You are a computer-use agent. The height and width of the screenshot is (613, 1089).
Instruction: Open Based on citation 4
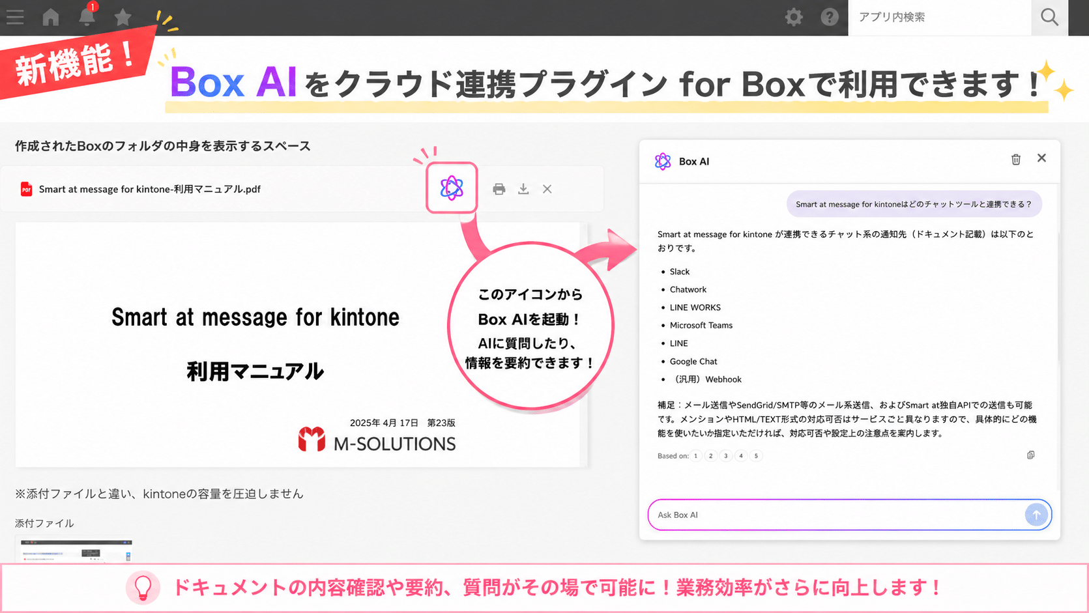[x=741, y=456]
